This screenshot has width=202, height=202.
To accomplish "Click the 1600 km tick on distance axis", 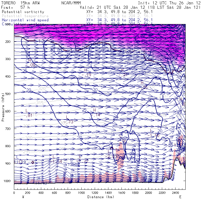I will (x=122, y=193).
